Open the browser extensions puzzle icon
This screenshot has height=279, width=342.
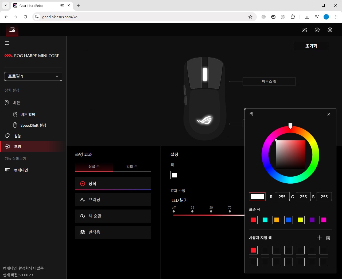click(293, 17)
